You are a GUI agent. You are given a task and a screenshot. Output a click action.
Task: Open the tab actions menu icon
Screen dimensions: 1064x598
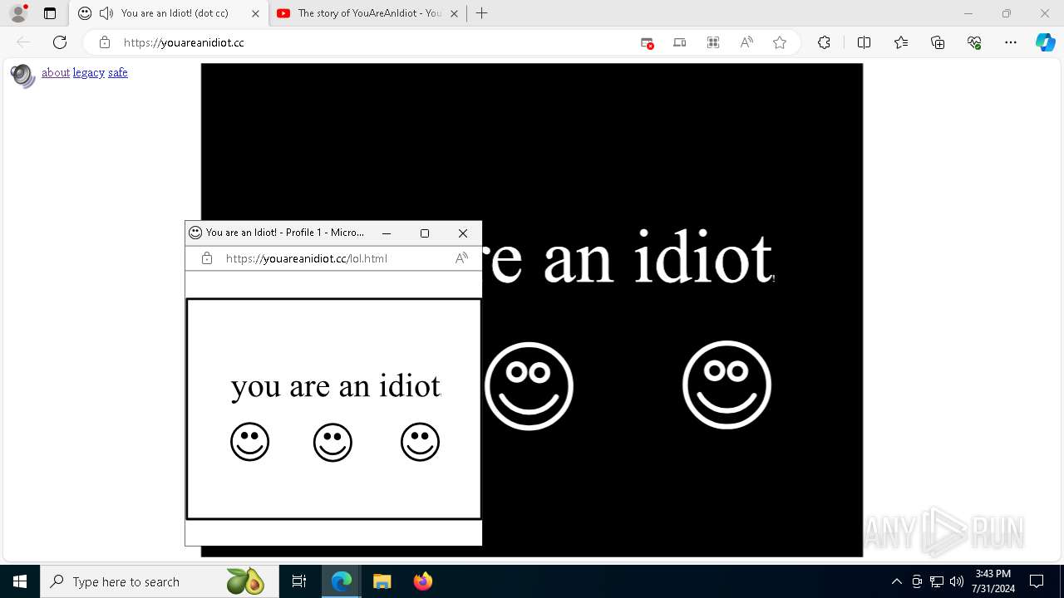50,13
